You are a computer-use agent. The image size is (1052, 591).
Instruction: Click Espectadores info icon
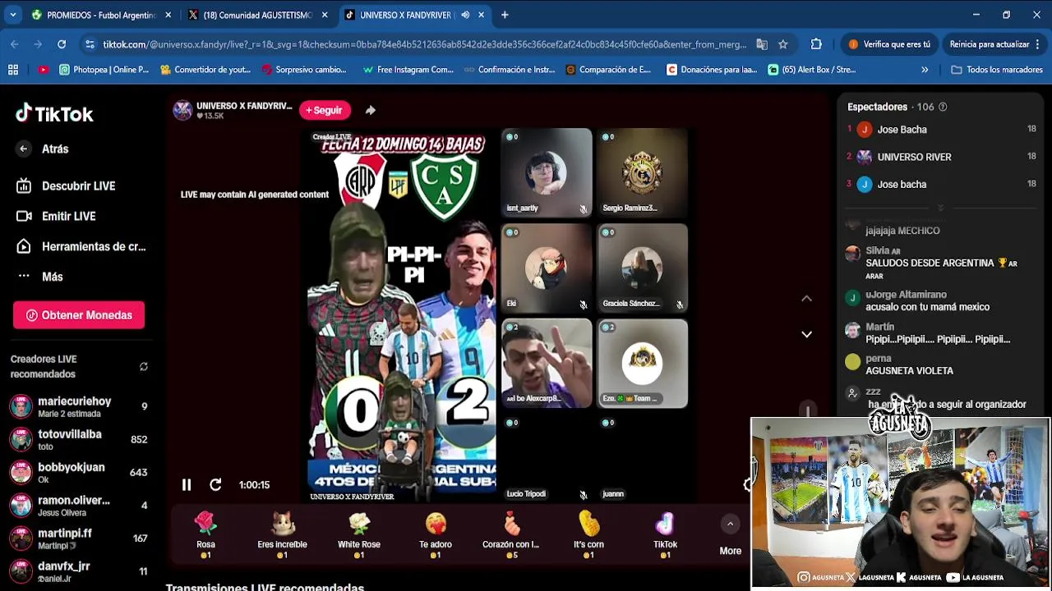[x=943, y=107]
